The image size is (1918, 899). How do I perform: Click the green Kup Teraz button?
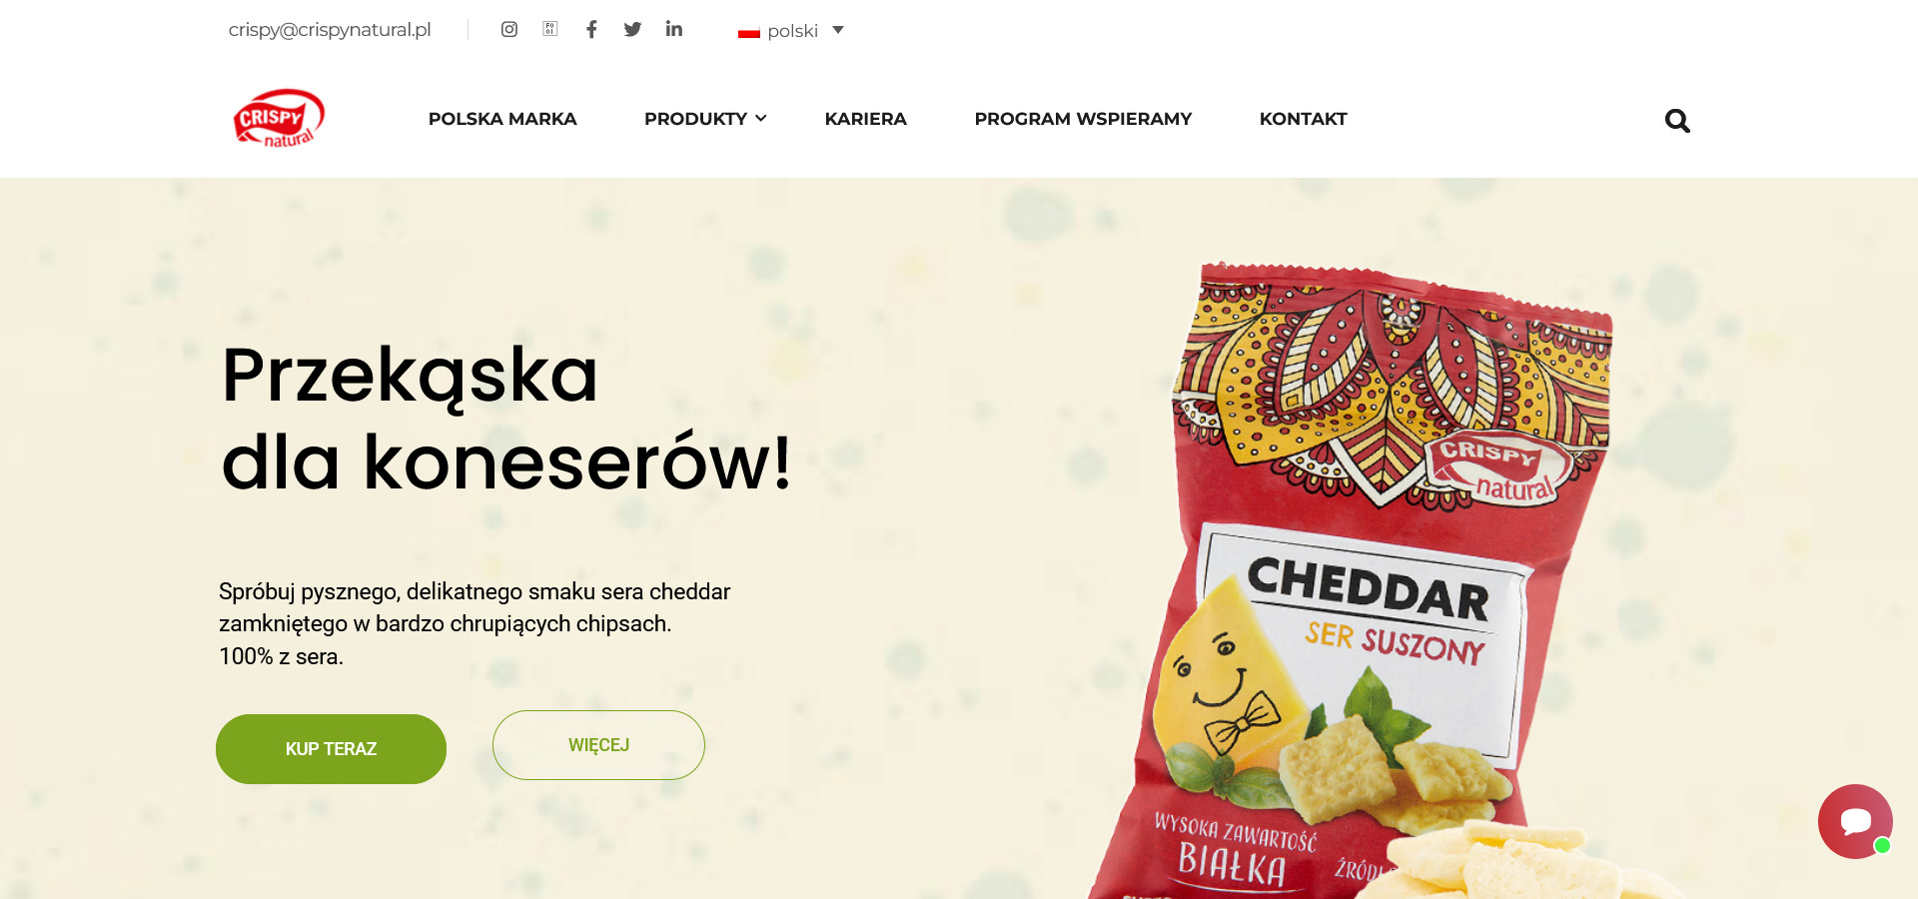pos(331,749)
